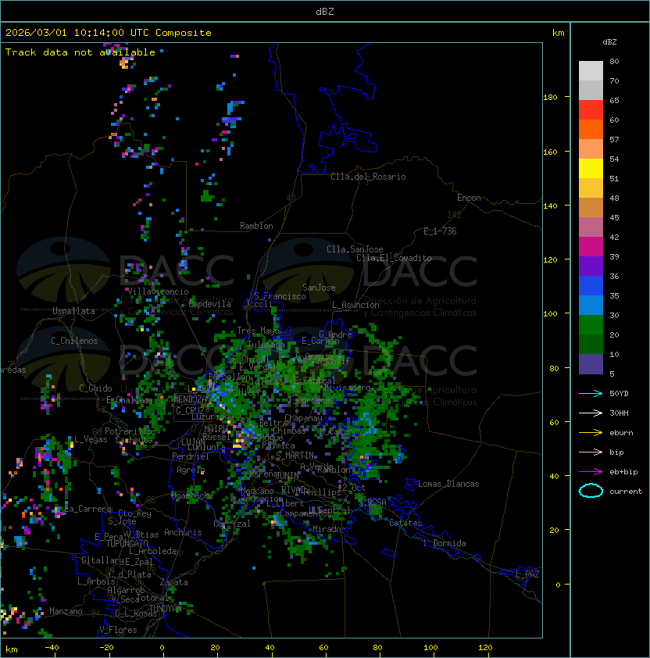Click the 'Lomas' neighbor label 'SanJose' near DACC
The image size is (650, 658).
(x=319, y=288)
